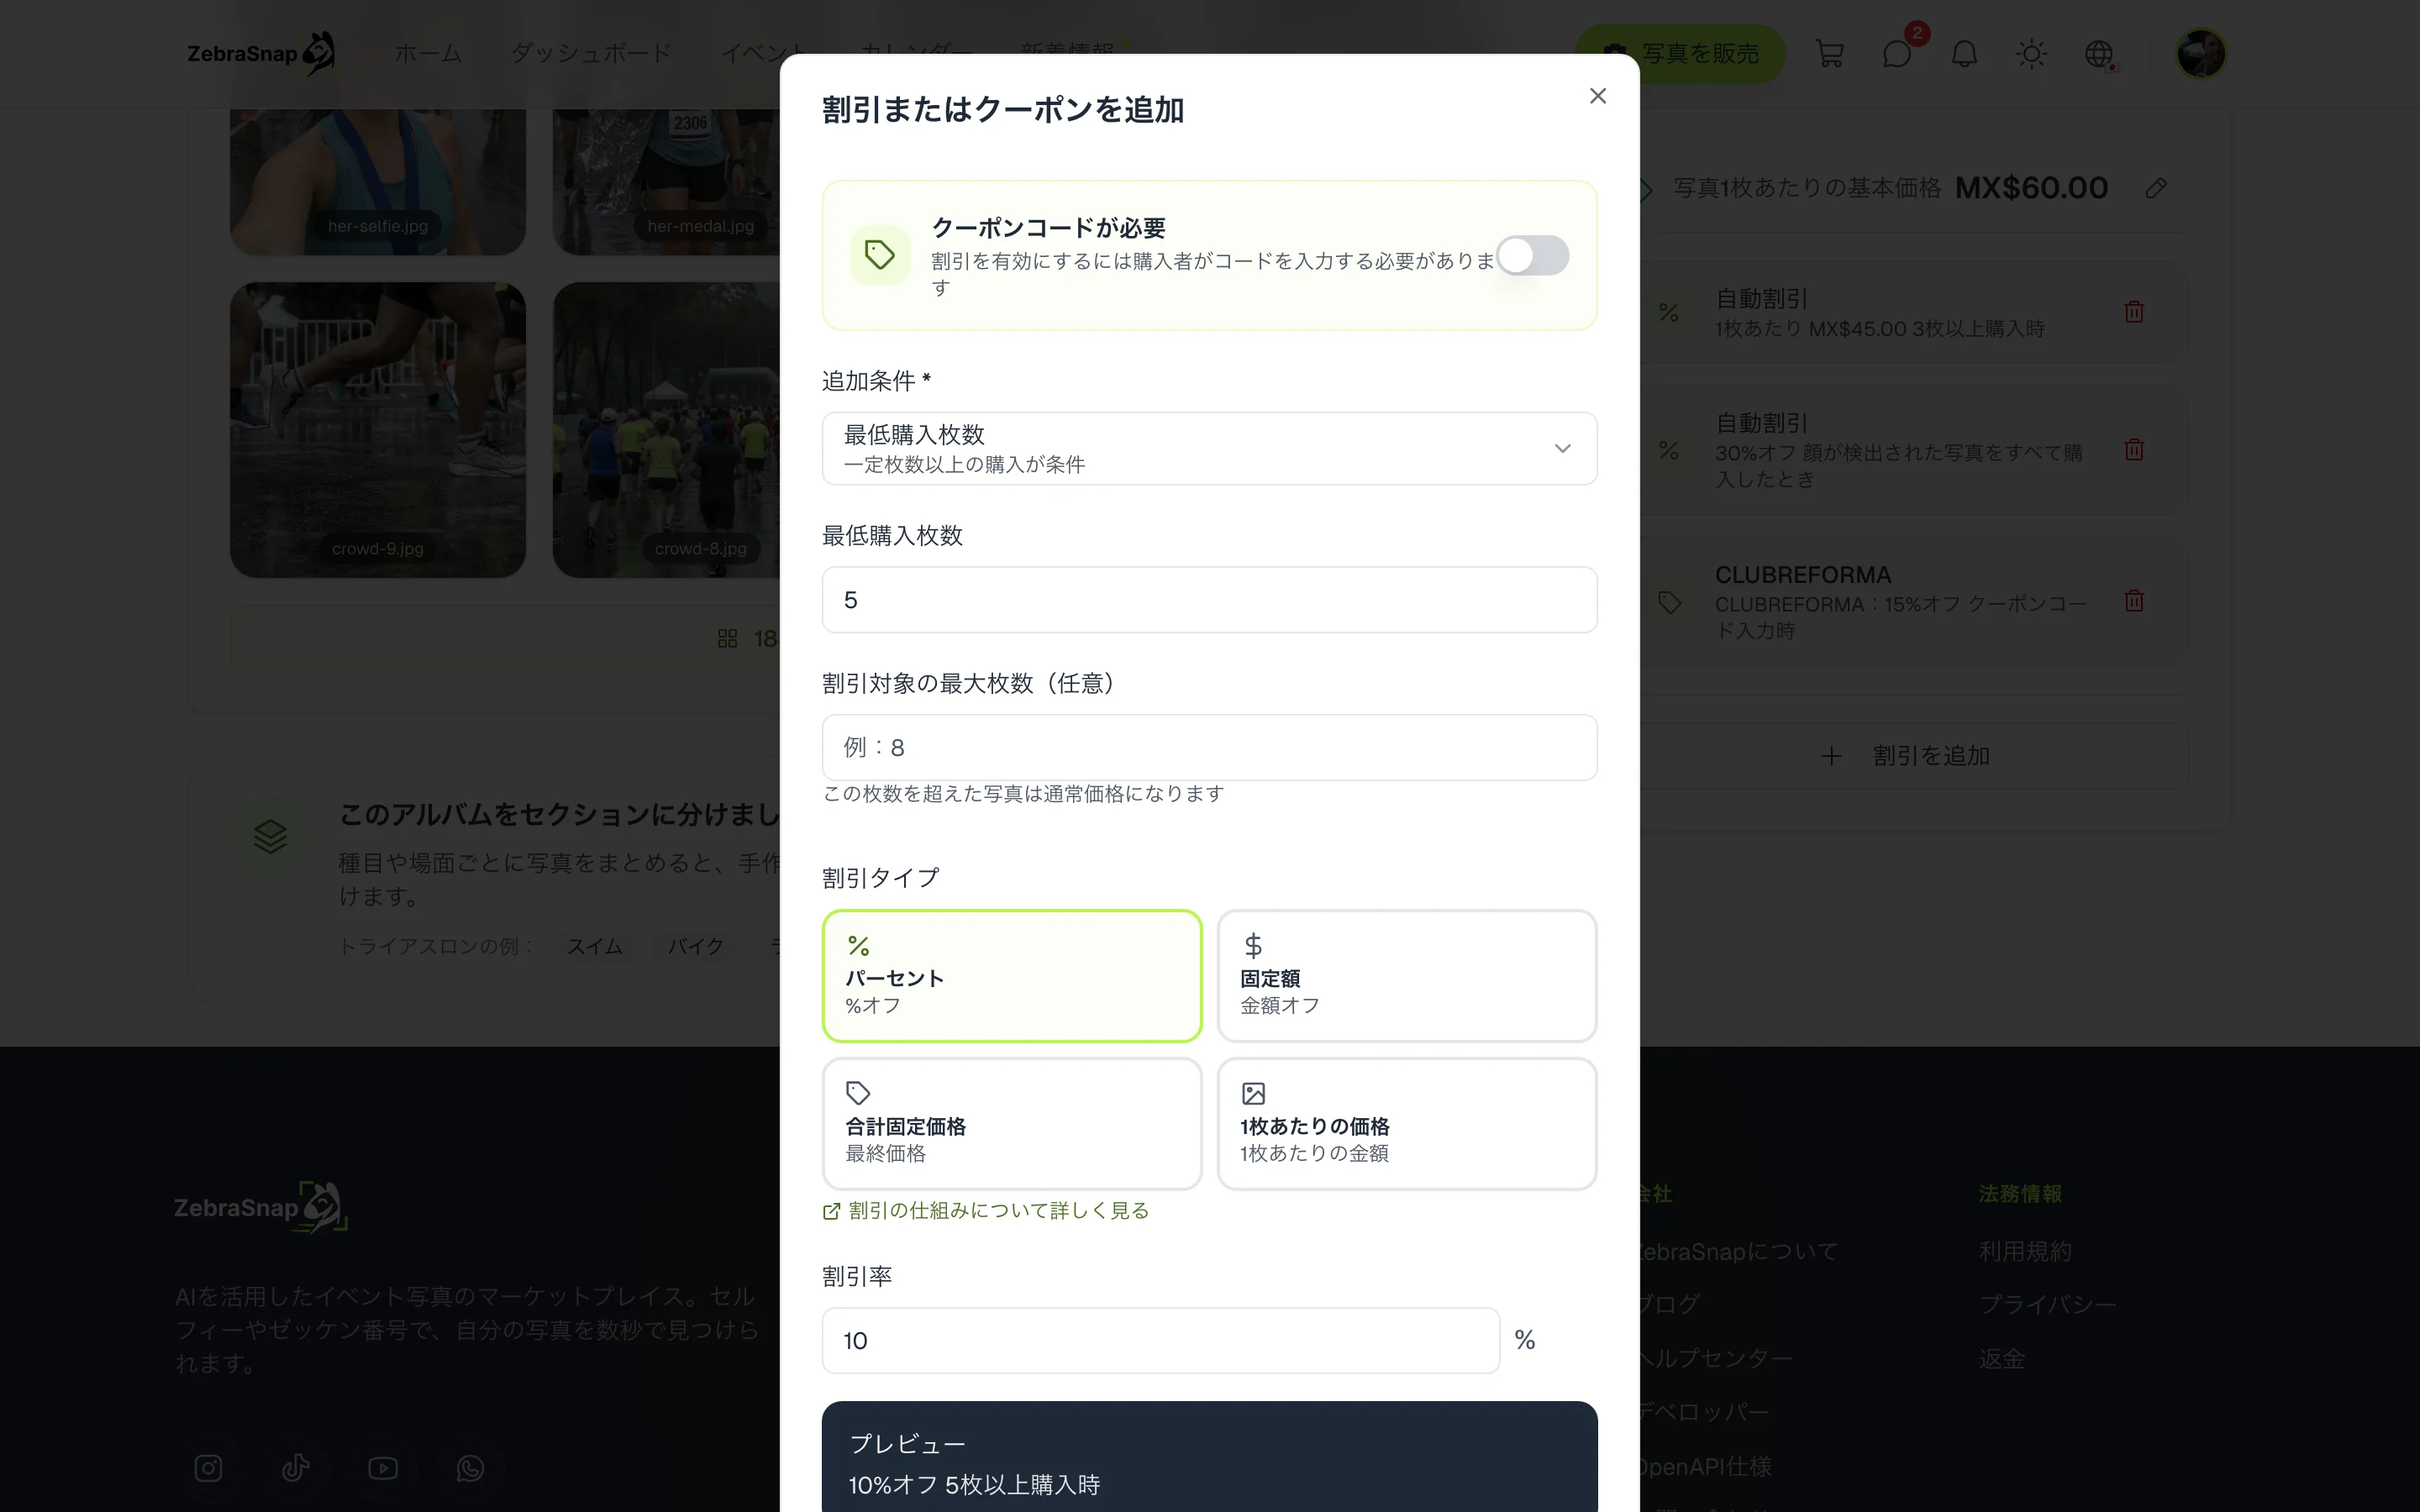Select the 固定額 discount type
Screen dimensions: 2420x1512
pyautogui.click(x=1406, y=975)
